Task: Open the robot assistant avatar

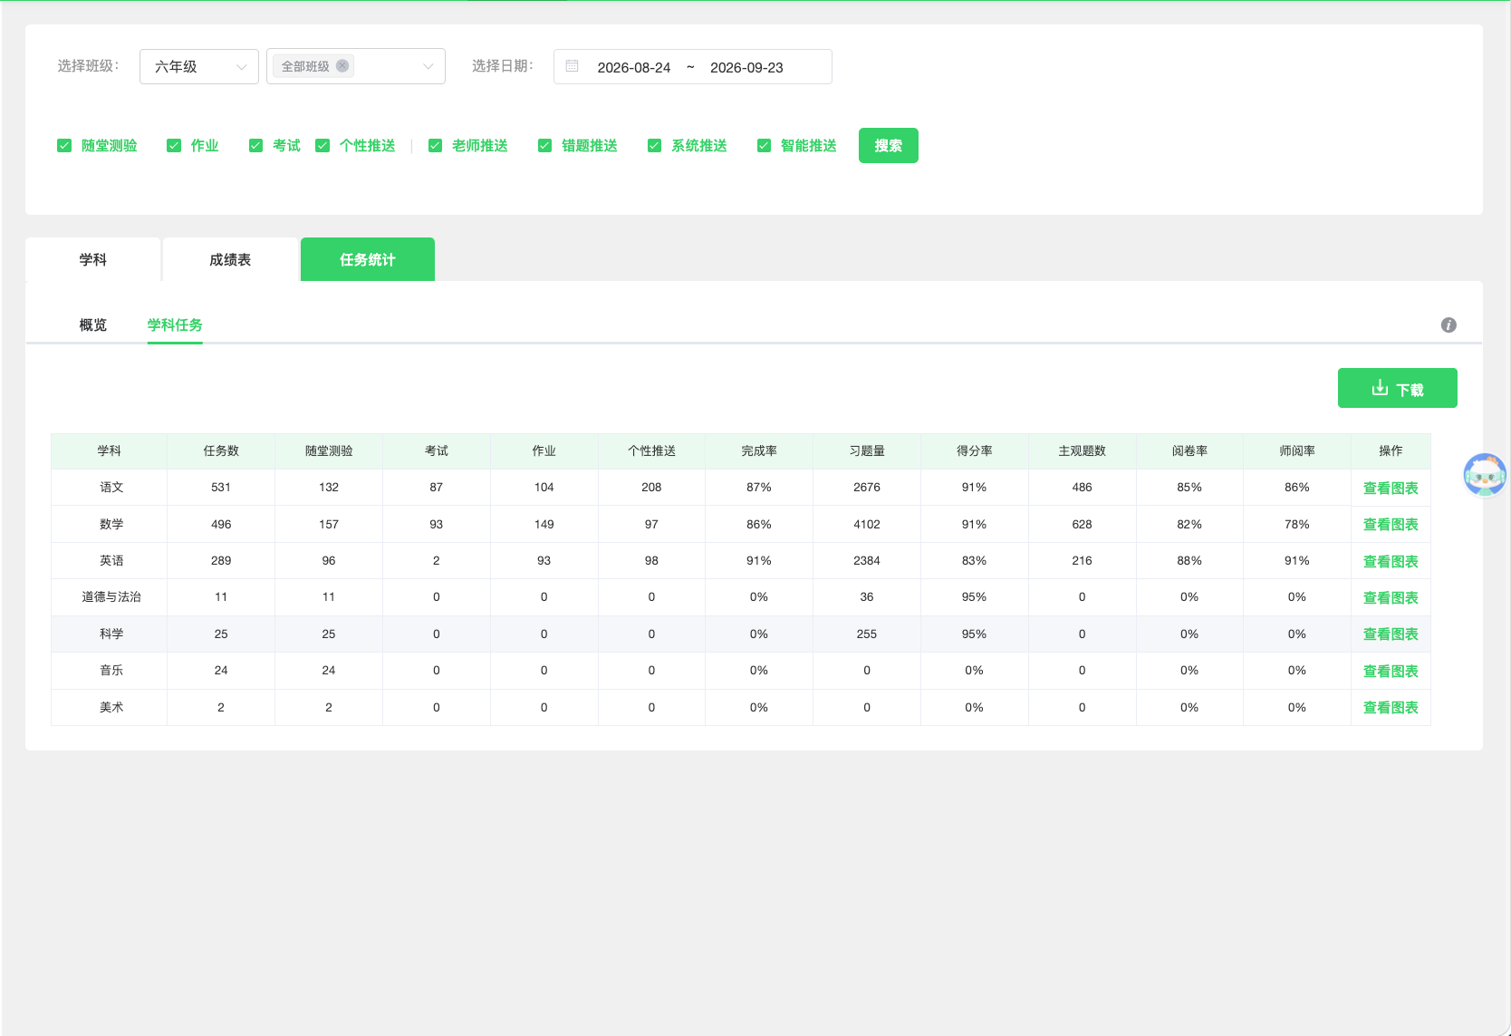Action: click(1485, 475)
